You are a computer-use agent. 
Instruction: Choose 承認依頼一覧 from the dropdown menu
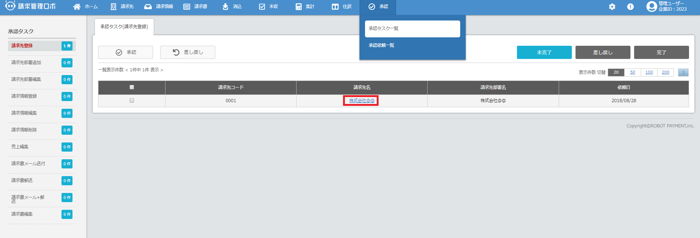[x=381, y=45]
